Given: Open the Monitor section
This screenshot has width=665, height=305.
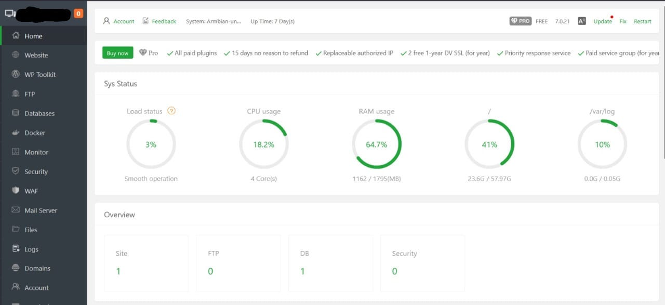Looking at the screenshot, I should click(x=36, y=152).
